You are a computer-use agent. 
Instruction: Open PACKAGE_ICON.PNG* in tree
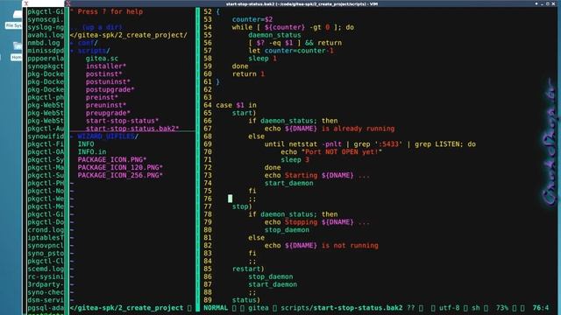112,159
